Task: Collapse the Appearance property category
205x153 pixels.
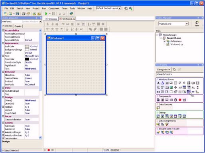Action: click(x=3, y=43)
